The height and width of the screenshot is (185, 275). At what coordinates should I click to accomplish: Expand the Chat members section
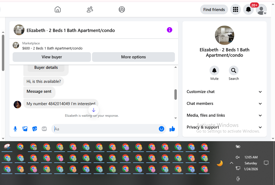coord(224,104)
